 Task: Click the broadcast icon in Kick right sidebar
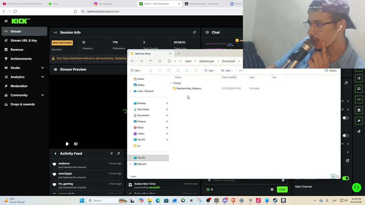coord(359,99)
